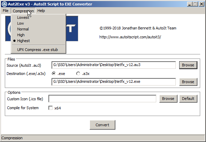Browse for the source .au3 file
206x142 pixels.
tap(188, 65)
